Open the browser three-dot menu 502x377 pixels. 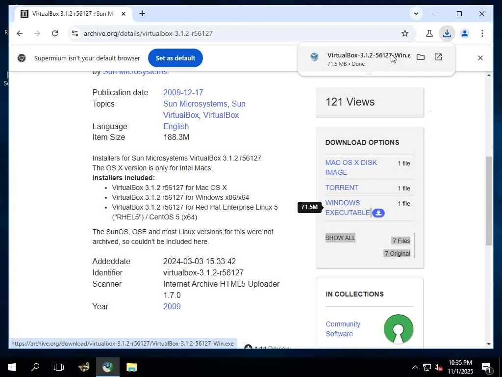(x=482, y=33)
